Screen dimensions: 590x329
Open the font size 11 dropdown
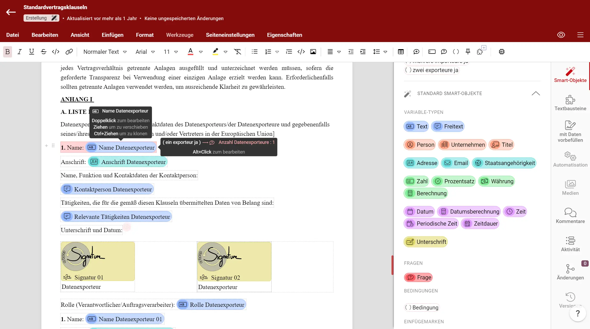(x=171, y=52)
